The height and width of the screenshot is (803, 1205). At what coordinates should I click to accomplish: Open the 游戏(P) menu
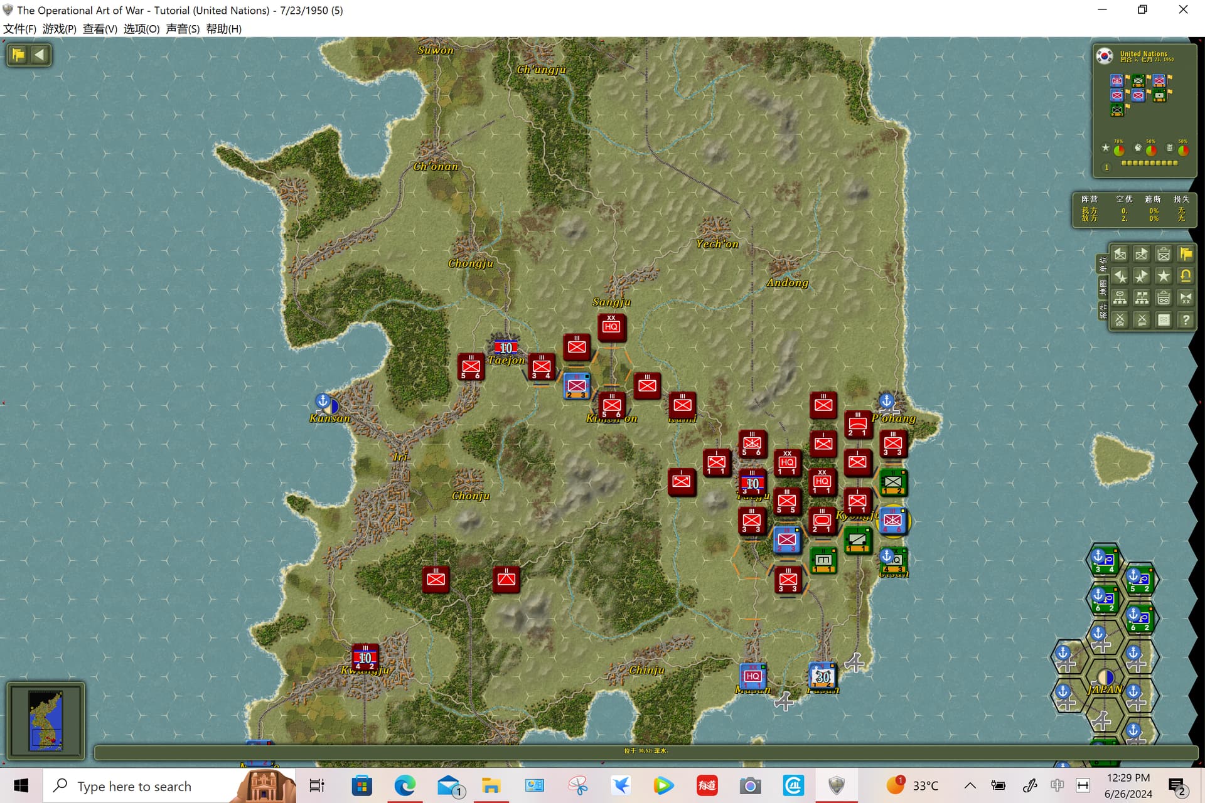click(x=59, y=29)
